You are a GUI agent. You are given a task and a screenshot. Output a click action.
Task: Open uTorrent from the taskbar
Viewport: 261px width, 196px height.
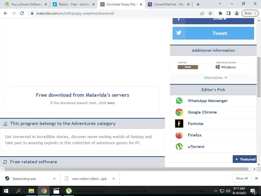(x=69, y=191)
